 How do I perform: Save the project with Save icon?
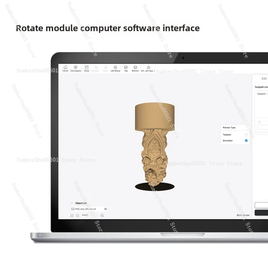click(87, 68)
